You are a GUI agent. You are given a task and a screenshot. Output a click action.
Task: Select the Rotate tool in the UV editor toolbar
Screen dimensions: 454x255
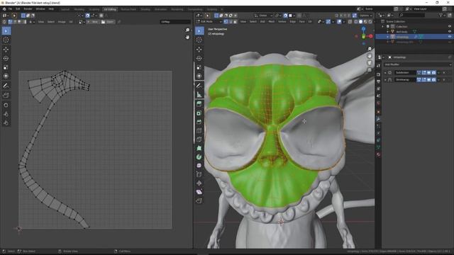click(x=6, y=58)
